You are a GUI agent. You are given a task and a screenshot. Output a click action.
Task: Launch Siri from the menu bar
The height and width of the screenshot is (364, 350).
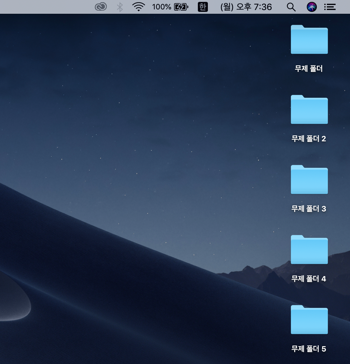[x=312, y=7]
